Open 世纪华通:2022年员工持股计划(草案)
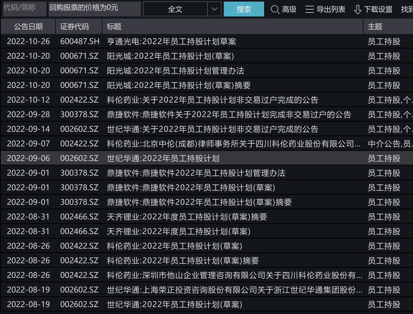This screenshot has width=413, height=314. 175,304
